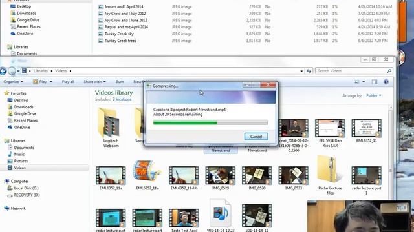The width and height of the screenshot is (414, 232).
Task: Click the Search Videos field
Action: tap(351, 71)
